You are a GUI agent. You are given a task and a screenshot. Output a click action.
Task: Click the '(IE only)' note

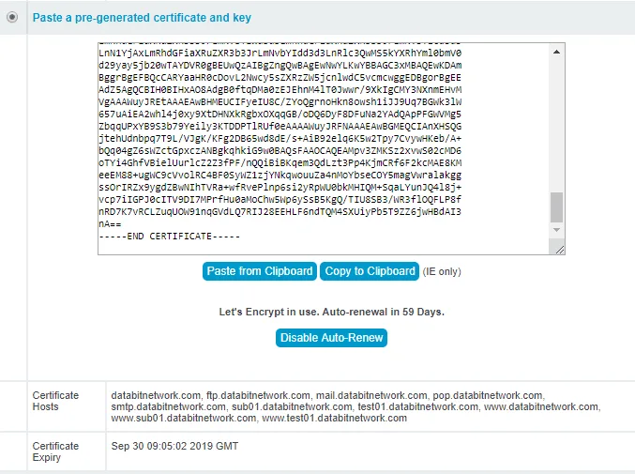(442, 272)
